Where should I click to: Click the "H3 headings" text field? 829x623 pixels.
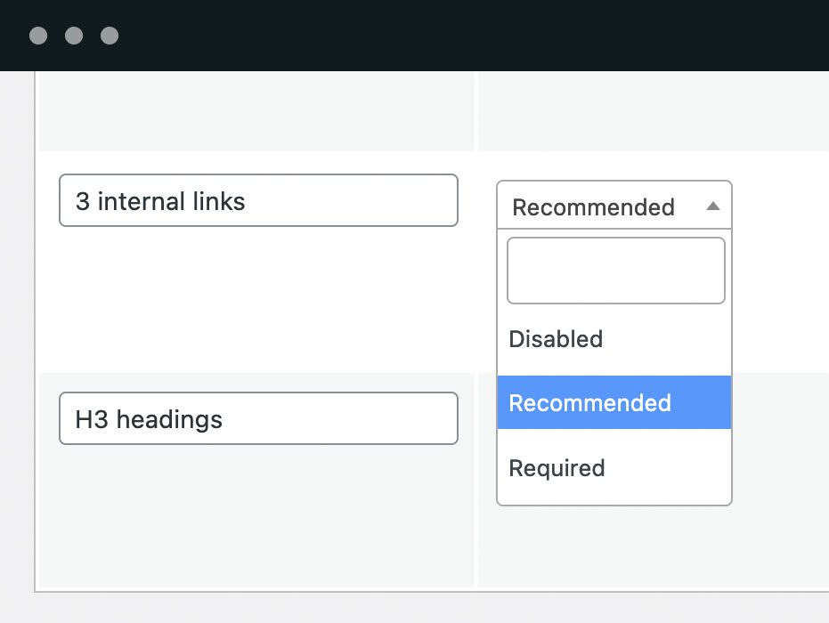258,419
